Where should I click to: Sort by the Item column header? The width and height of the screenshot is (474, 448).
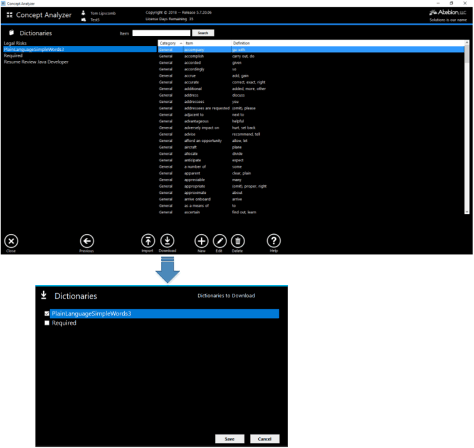point(208,43)
